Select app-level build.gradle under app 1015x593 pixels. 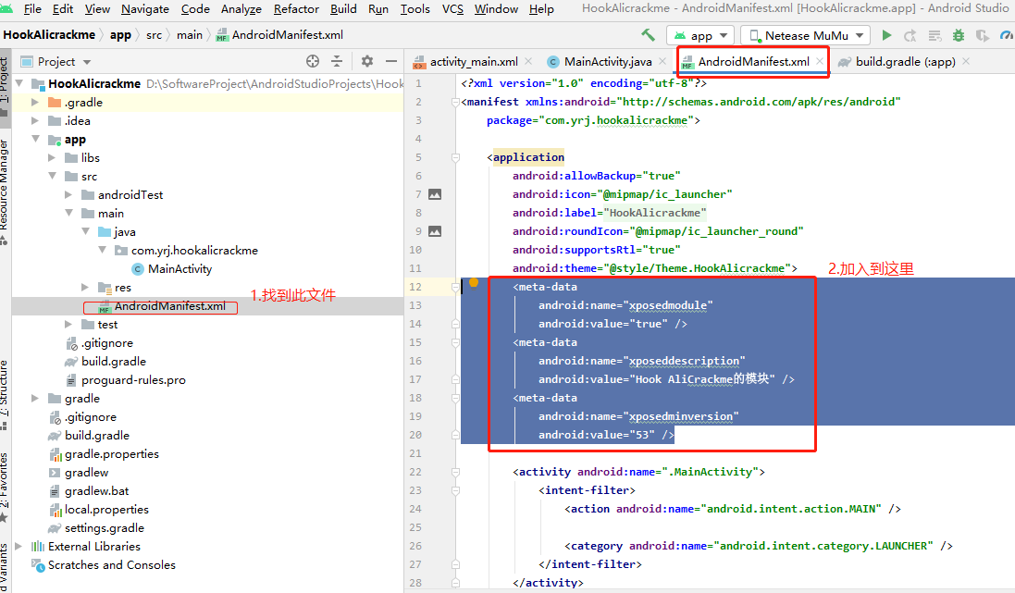(113, 361)
